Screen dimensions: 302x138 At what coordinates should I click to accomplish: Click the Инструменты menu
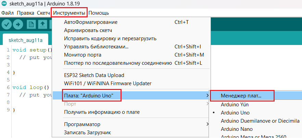coord(69,13)
